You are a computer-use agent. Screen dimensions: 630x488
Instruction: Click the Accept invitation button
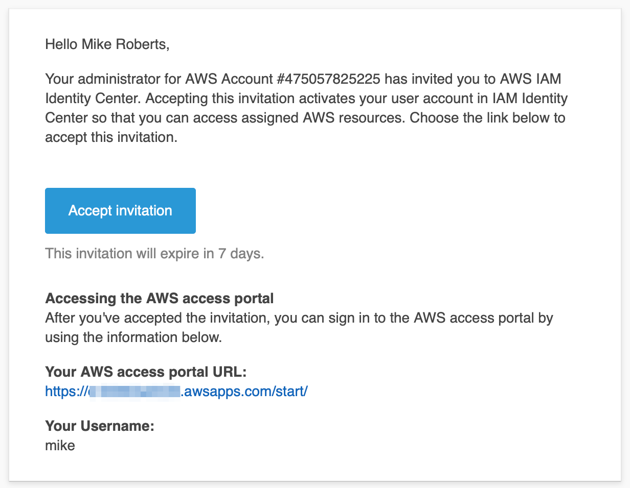pos(120,211)
